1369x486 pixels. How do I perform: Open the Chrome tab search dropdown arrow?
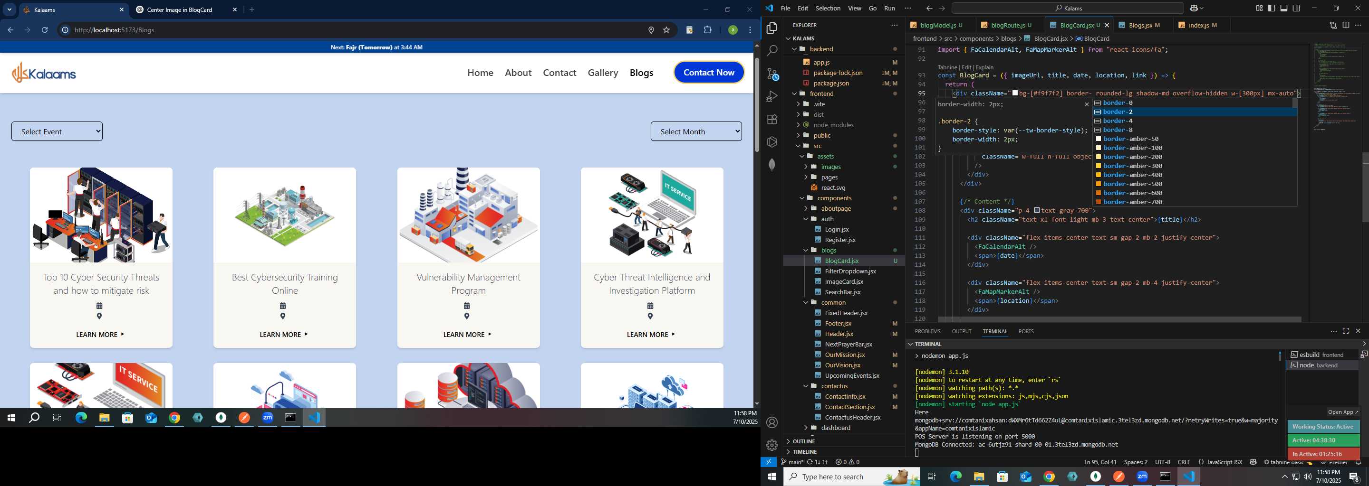10,9
